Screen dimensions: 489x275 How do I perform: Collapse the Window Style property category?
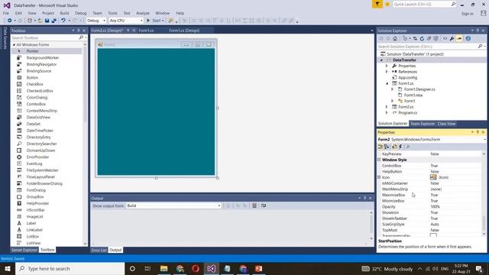pyautogui.click(x=379, y=160)
